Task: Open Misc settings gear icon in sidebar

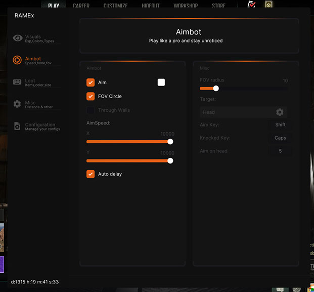Action: pyautogui.click(x=17, y=104)
